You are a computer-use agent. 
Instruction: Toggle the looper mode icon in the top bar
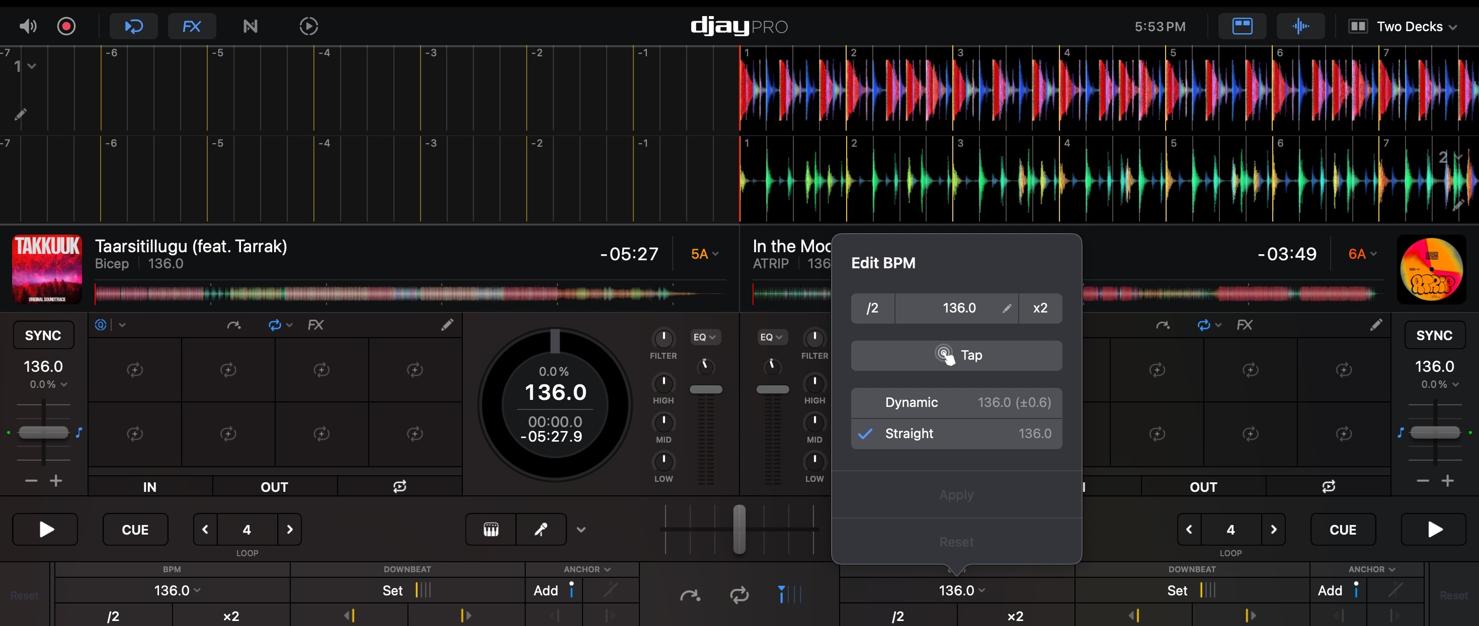[133, 26]
